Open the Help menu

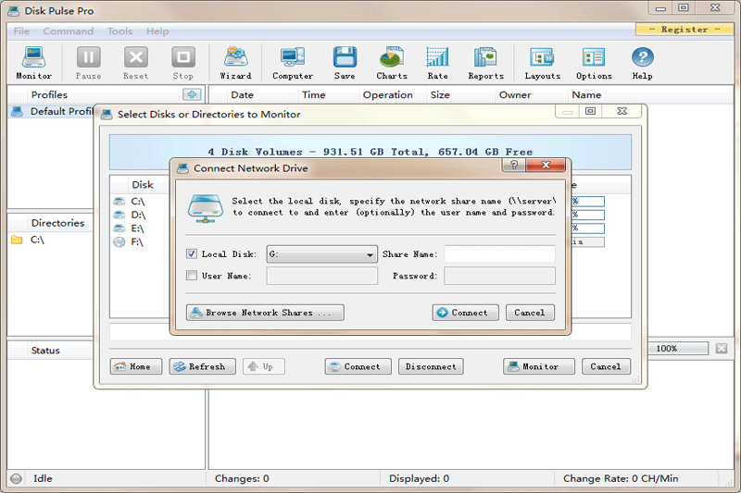coord(157,31)
